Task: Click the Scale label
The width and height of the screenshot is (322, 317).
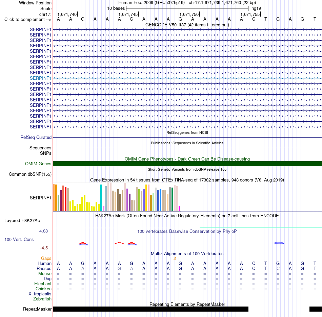Action: pyautogui.click(x=46, y=8)
